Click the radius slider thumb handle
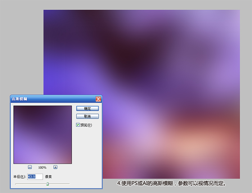This screenshot has width=252, height=193. [x=48, y=184]
